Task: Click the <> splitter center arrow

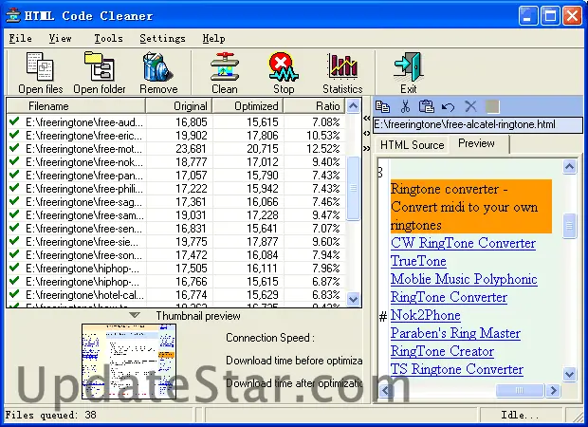Action: (x=367, y=133)
